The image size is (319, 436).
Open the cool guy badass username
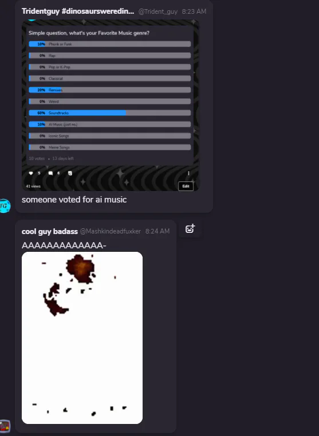pyautogui.click(x=50, y=231)
